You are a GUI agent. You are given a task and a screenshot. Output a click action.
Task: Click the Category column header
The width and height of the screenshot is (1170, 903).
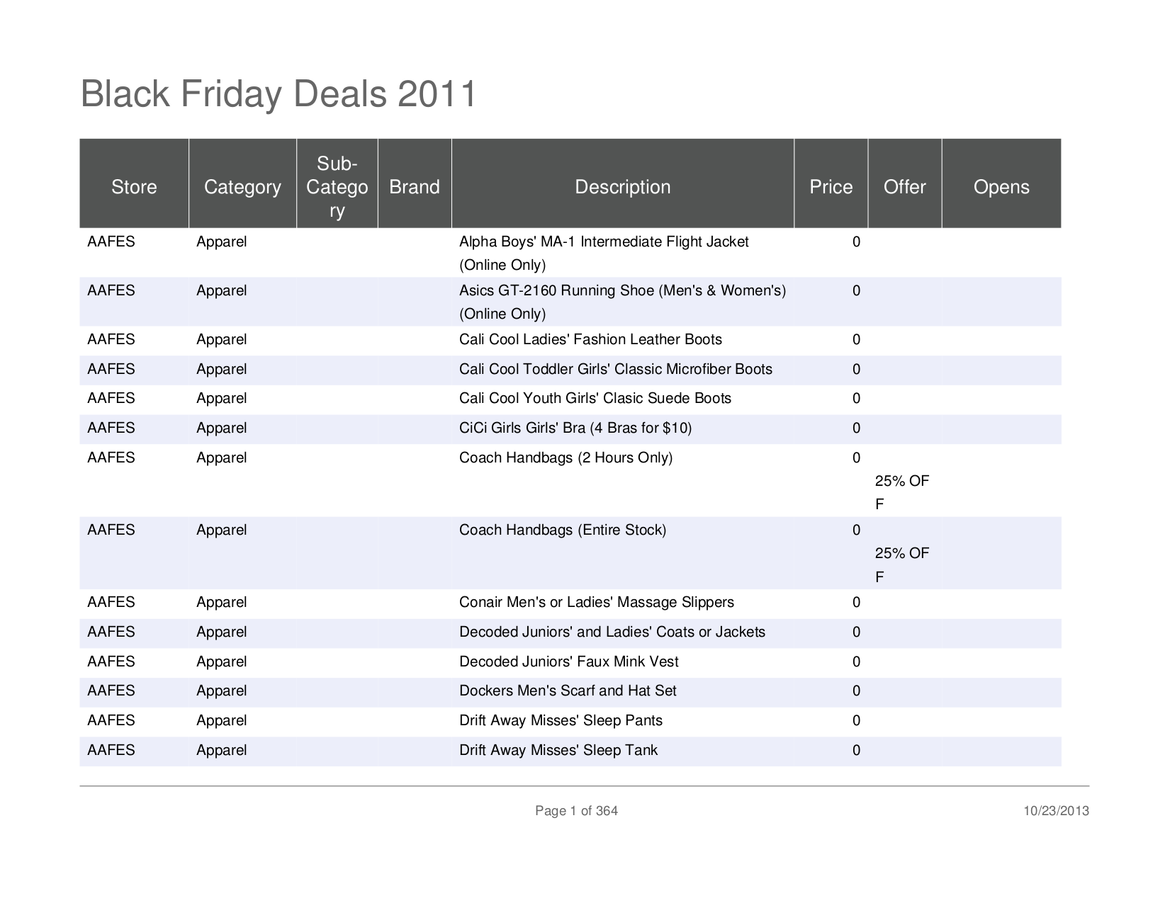click(242, 187)
